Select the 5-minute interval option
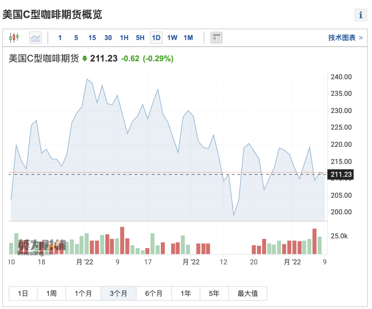 pyautogui.click(x=76, y=38)
